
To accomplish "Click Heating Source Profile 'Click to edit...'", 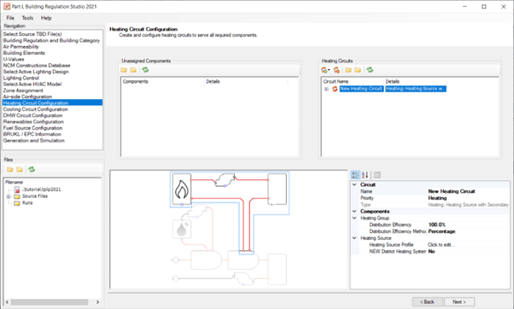I will coord(468,245).
